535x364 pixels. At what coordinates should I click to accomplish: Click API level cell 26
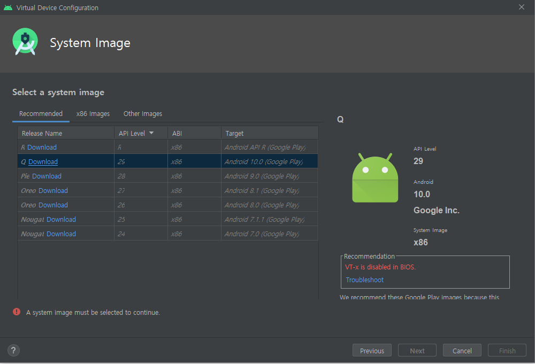point(141,205)
